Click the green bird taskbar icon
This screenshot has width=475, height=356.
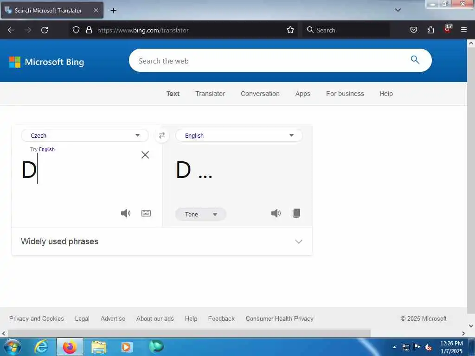click(156, 347)
